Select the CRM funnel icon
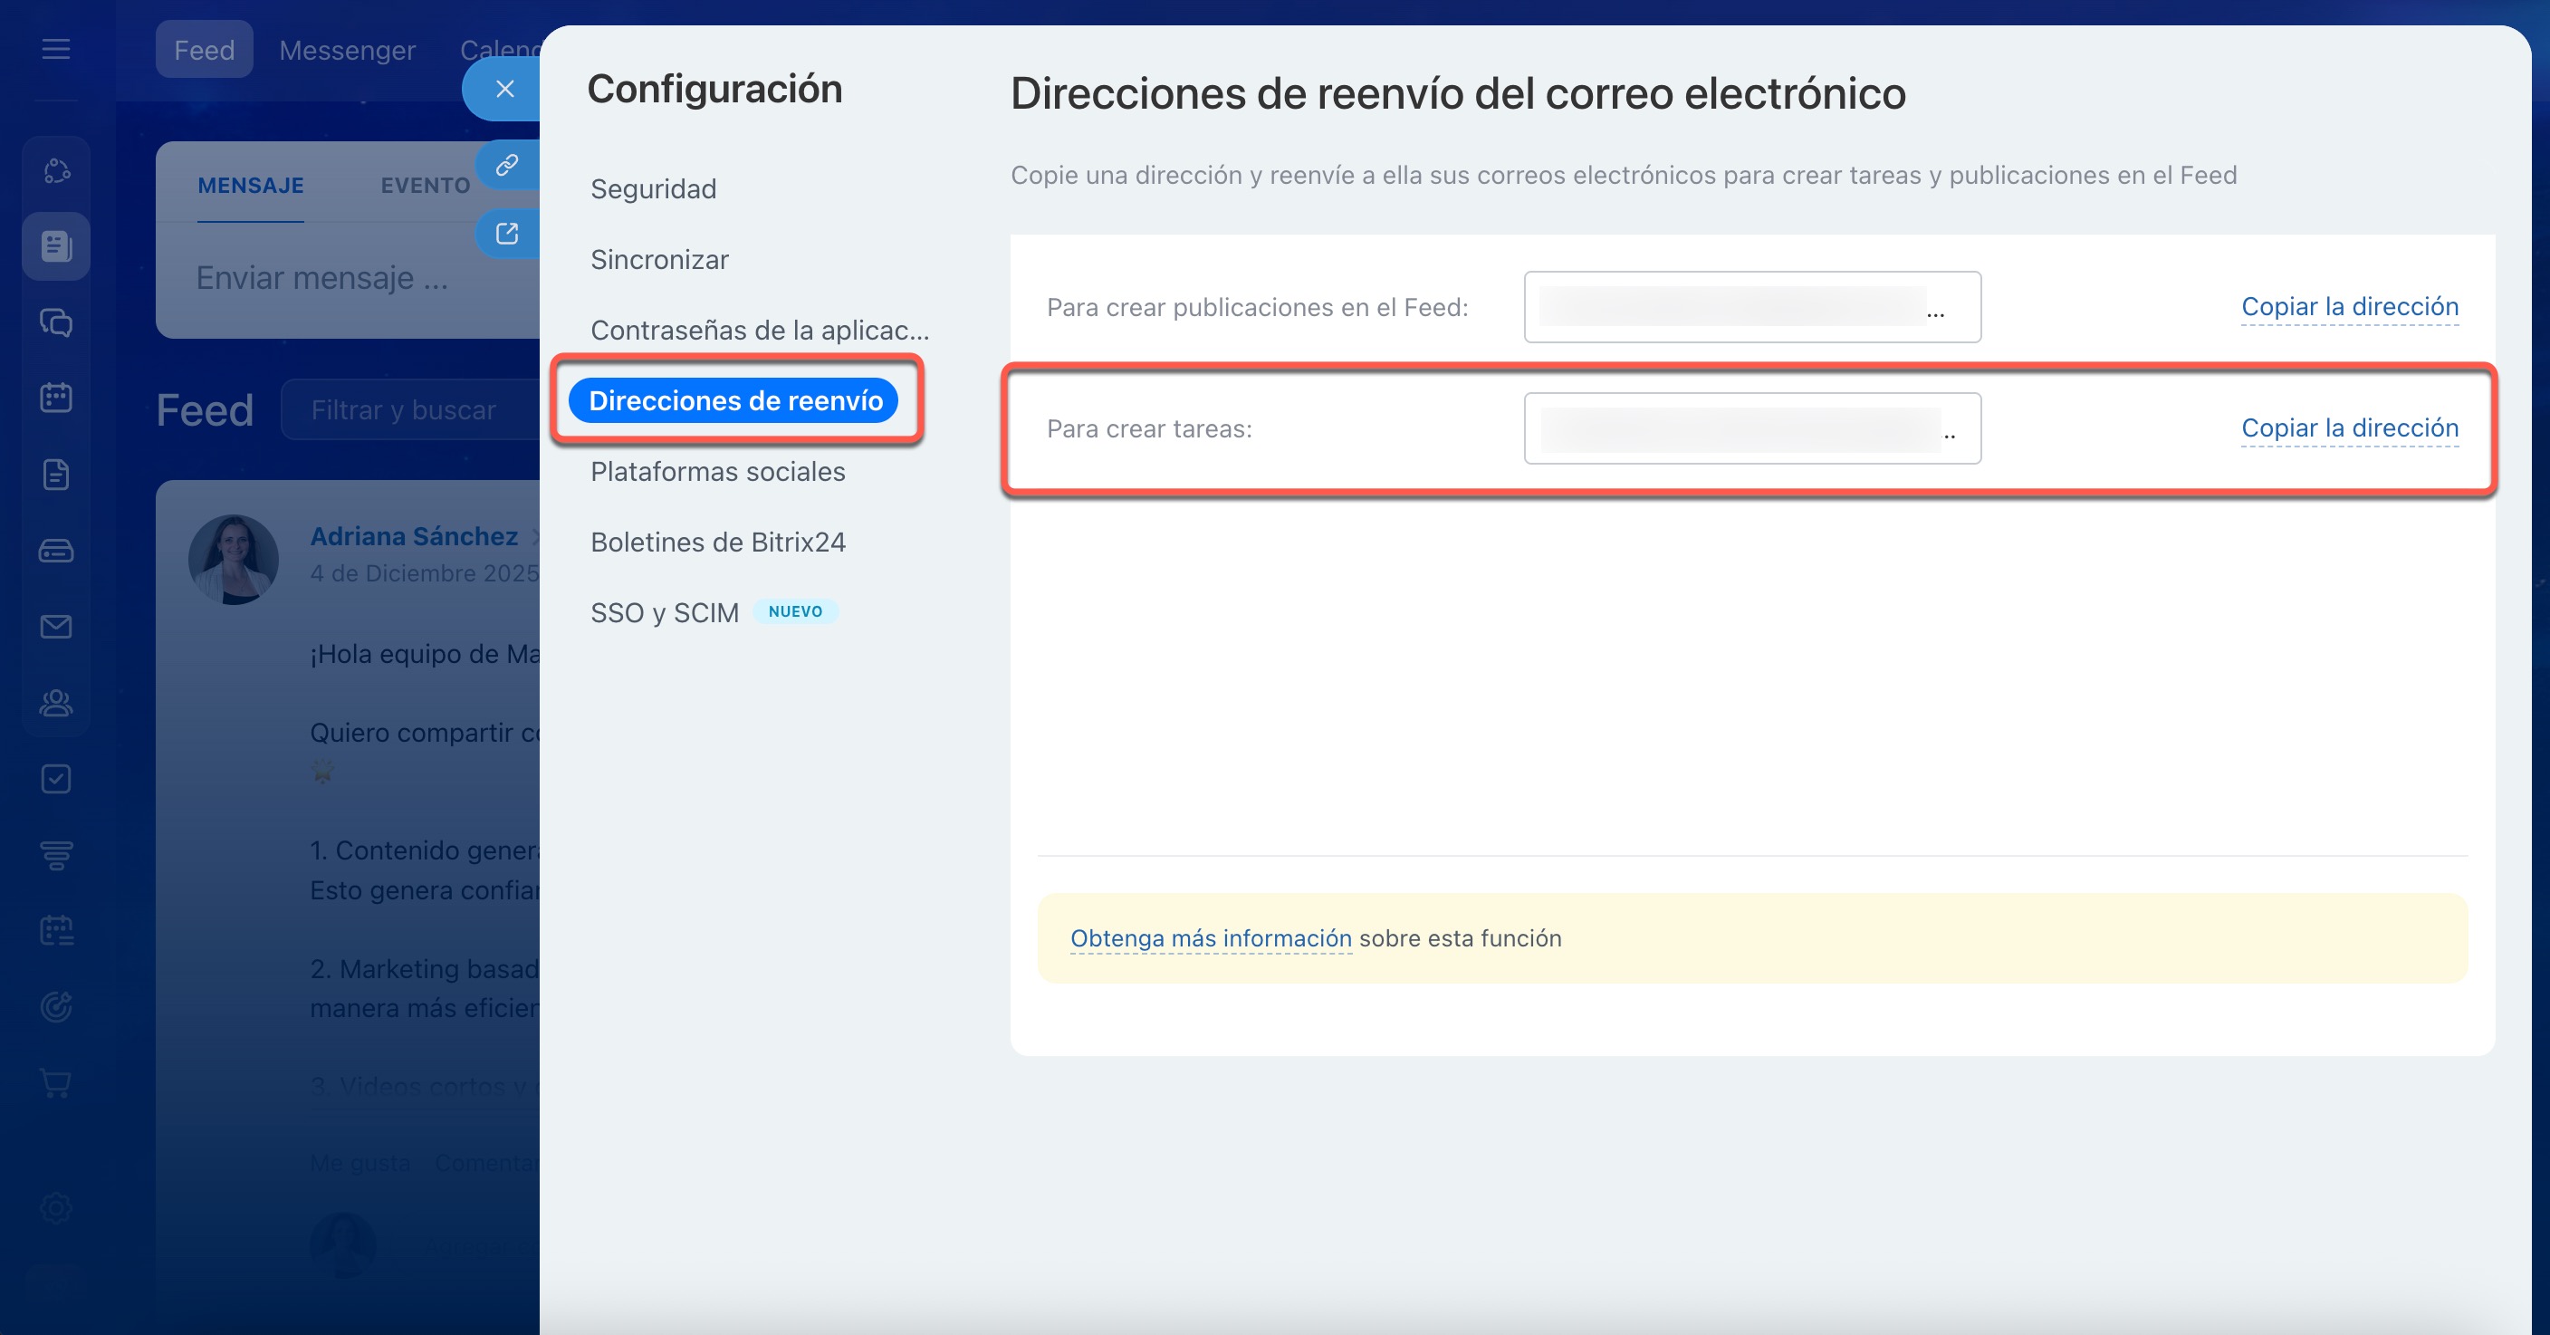 point(55,856)
